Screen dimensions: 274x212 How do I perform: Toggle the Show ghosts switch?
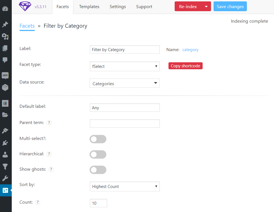pyautogui.click(x=98, y=170)
